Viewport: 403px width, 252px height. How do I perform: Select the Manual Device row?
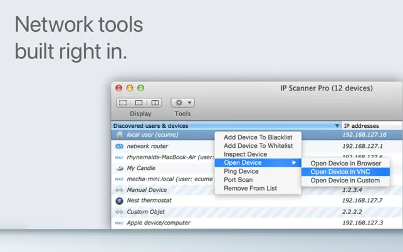[257, 190]
